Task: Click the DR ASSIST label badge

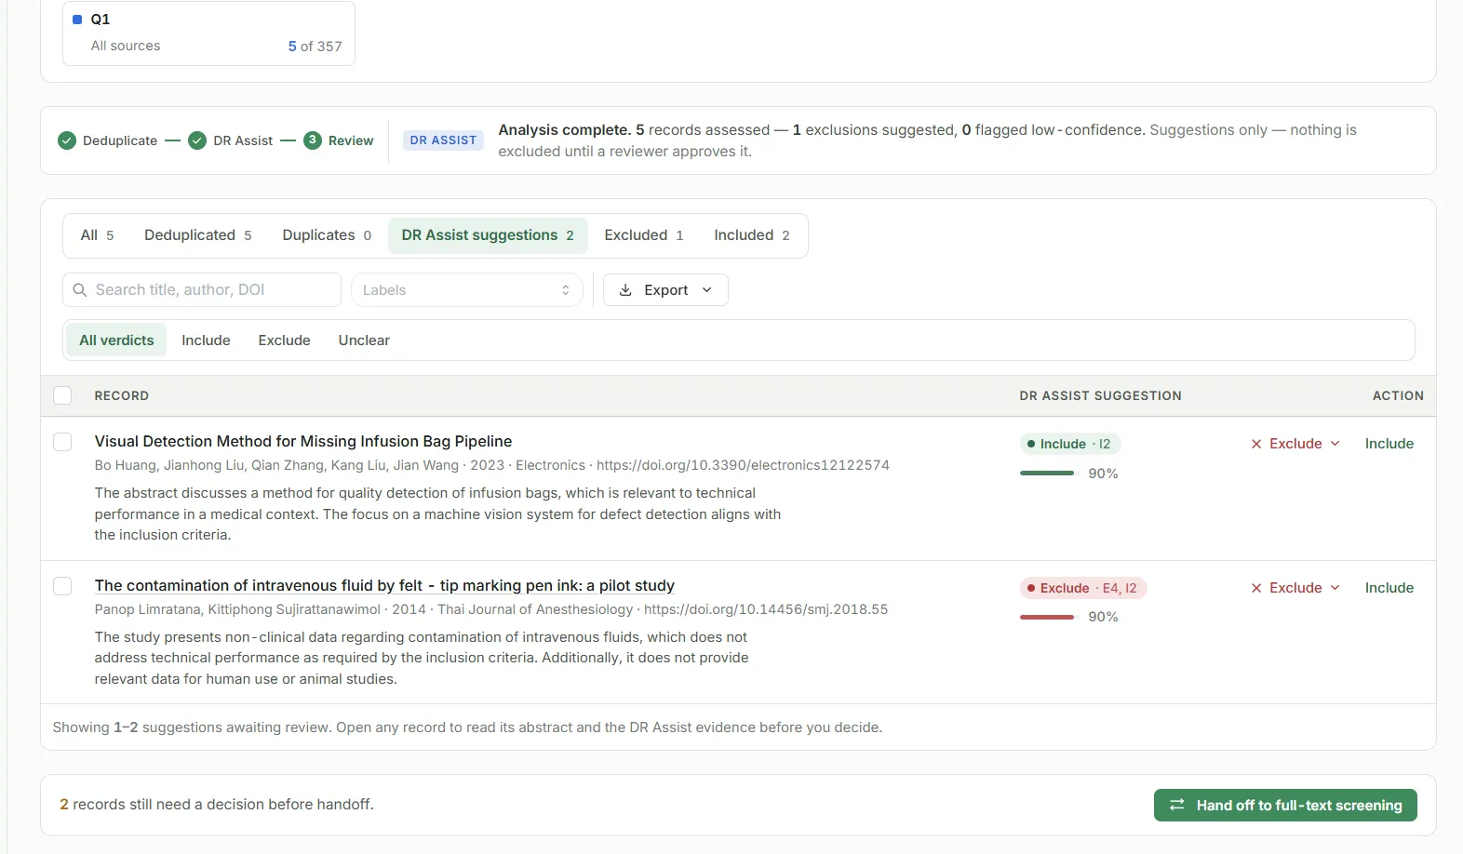Action: tap(443, 140)
